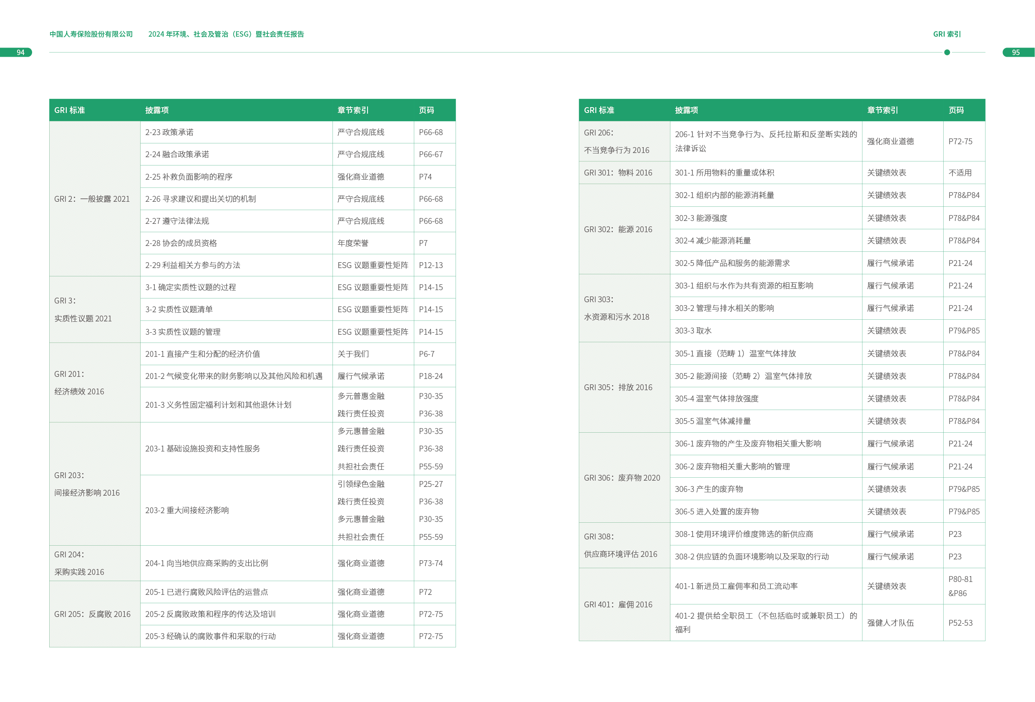The width and height of the screenshot is (1035, 702).
Task: Click page reference 'P73-74' for 204-1
Action: (x=431, y=563)
